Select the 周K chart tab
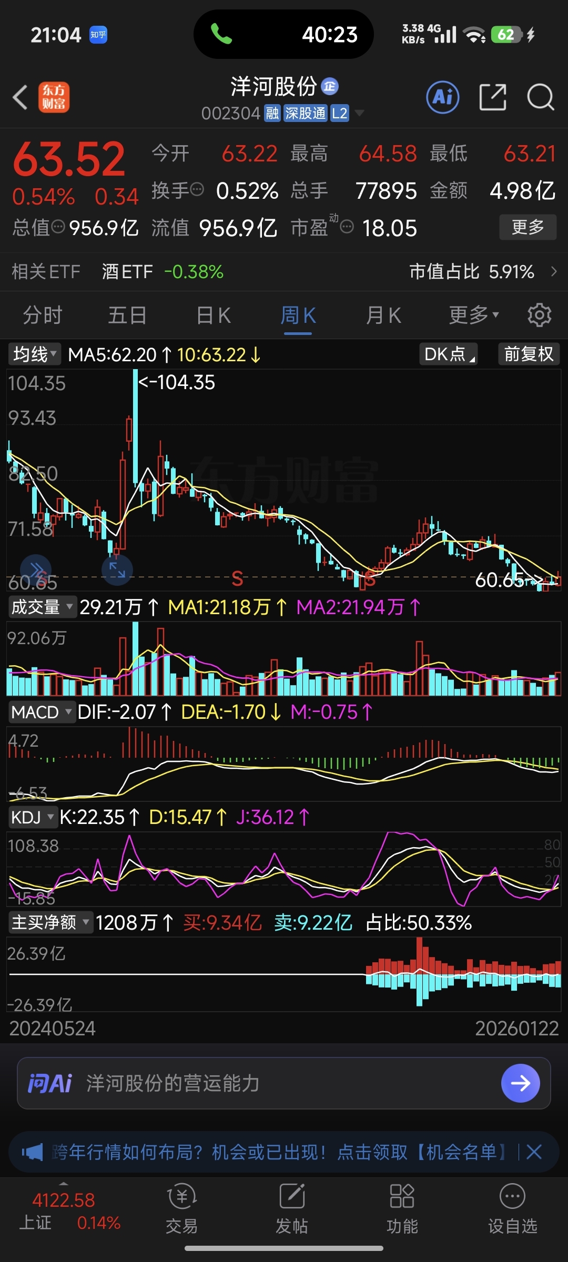 [298, 315]
